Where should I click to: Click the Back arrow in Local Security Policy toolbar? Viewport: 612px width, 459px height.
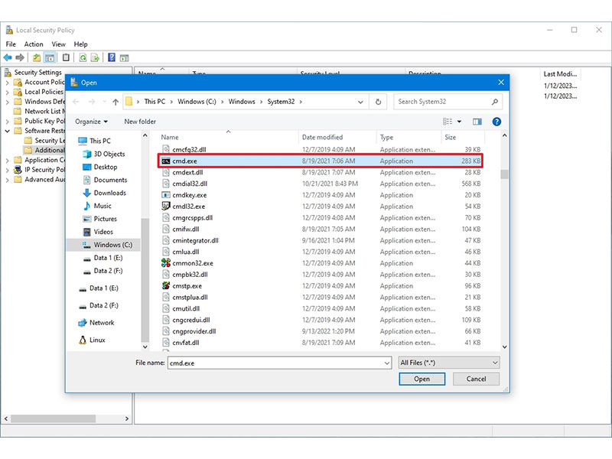click(x=8, y=58)
